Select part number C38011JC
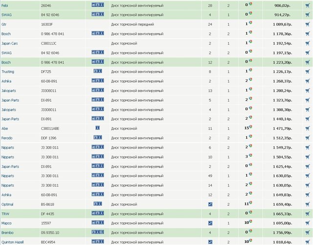The width and height of the screenshot is (313, 245). (x=49, y=44)
